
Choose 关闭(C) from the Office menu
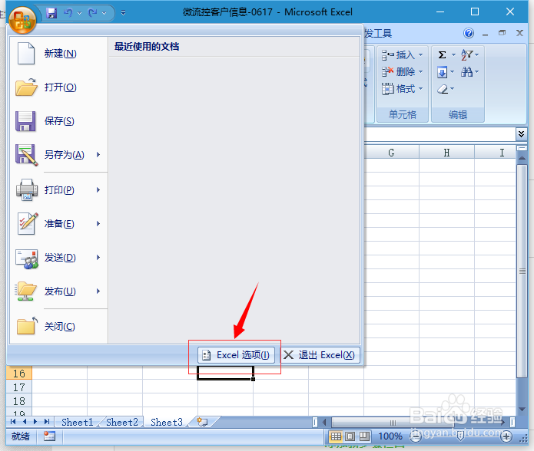tap(58, 326)
